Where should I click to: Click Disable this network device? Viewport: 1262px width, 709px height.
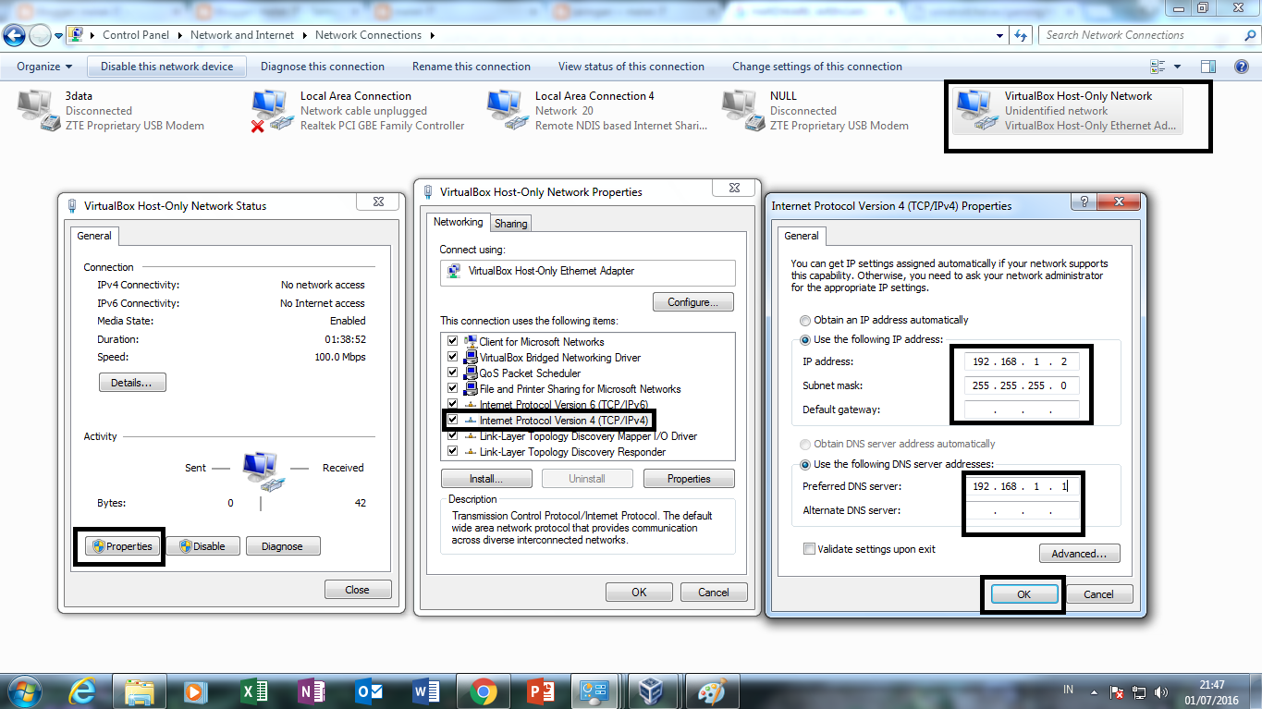167,67
